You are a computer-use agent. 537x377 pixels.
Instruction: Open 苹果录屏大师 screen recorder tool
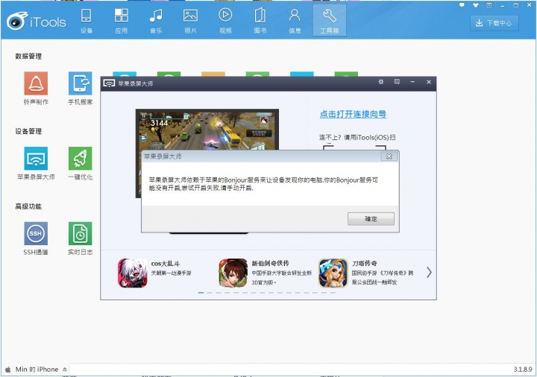tap(36, 163)
